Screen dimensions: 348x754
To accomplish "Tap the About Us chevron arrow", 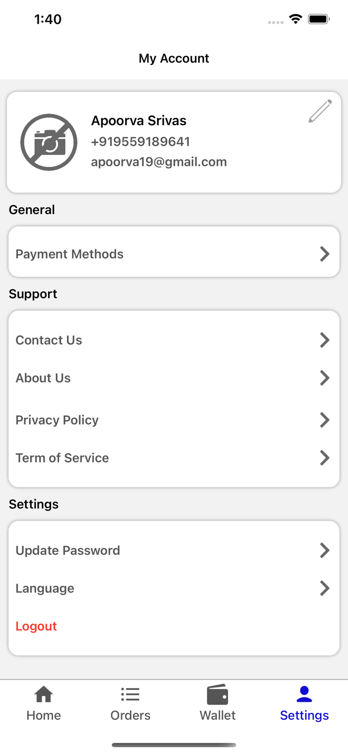I will pyautogui.click(x=324, y=378).
